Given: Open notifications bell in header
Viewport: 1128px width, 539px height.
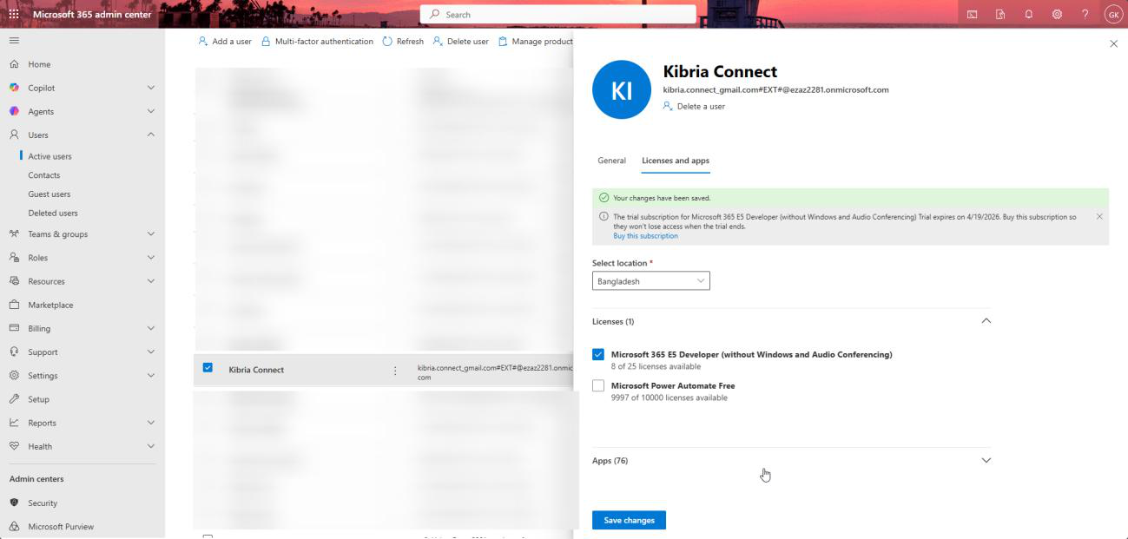Looking at the screenshot, I should point(1029,14).
